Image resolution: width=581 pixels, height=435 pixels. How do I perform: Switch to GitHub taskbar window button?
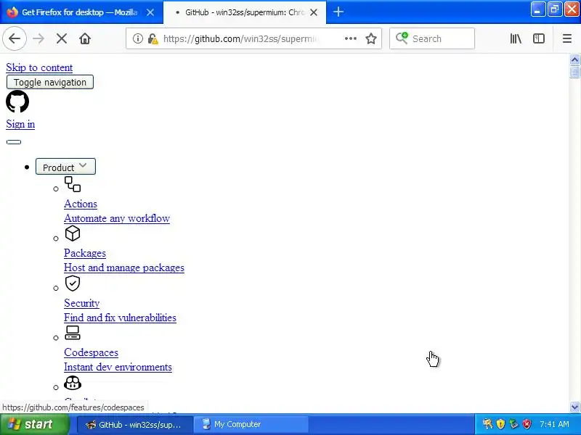(135, 424)
